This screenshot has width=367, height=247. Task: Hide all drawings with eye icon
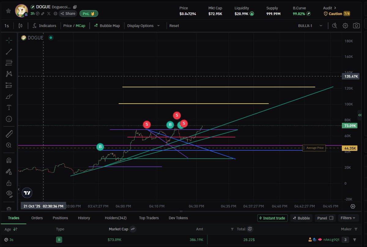(9, 193)
